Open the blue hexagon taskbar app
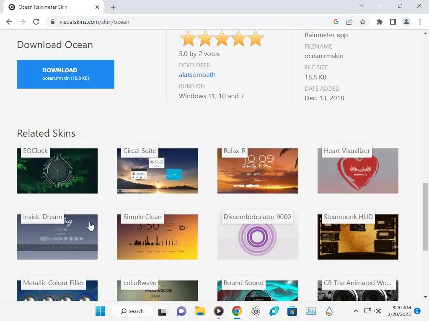This screenshot has width=429, height=321. tap(274, 311)
